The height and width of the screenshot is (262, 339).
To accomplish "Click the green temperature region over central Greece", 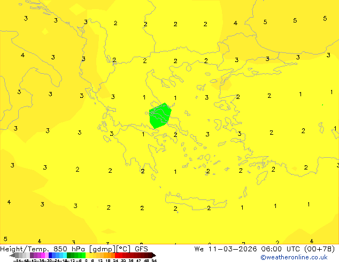I will [x=159, y=115].
